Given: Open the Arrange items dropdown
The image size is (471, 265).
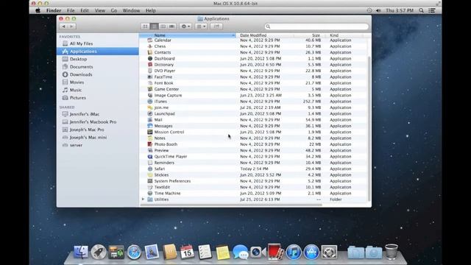Looking at the screenshot, I should point(201,26).
